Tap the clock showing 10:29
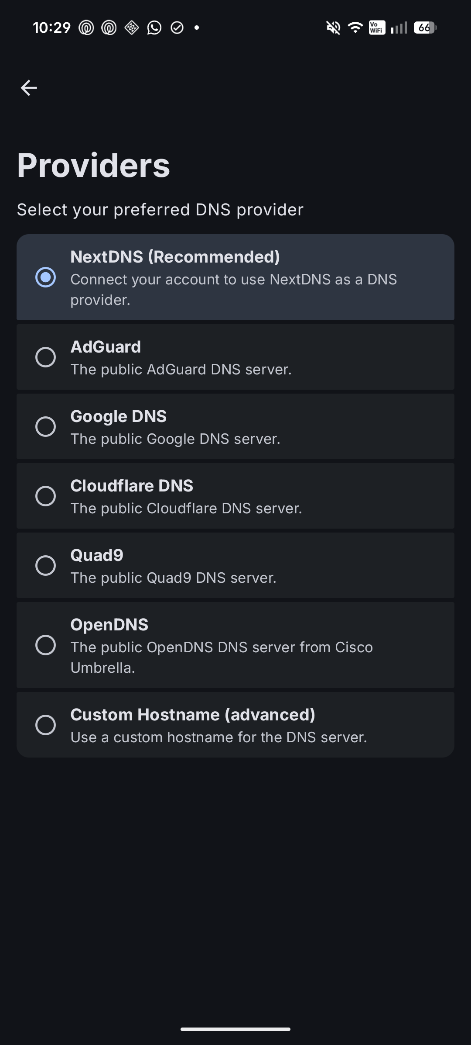Image resolution: width=471 pixels, height=1045 pixels. (x=51, y=28)
